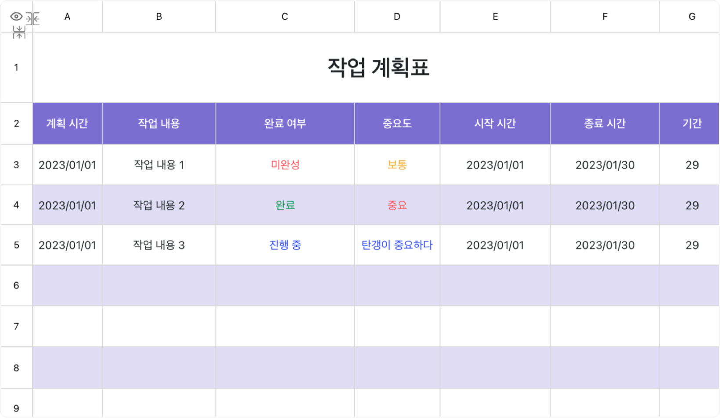The width and height of the screenshot is (720, 418).
Task: Select column F header
Action: 605,17
